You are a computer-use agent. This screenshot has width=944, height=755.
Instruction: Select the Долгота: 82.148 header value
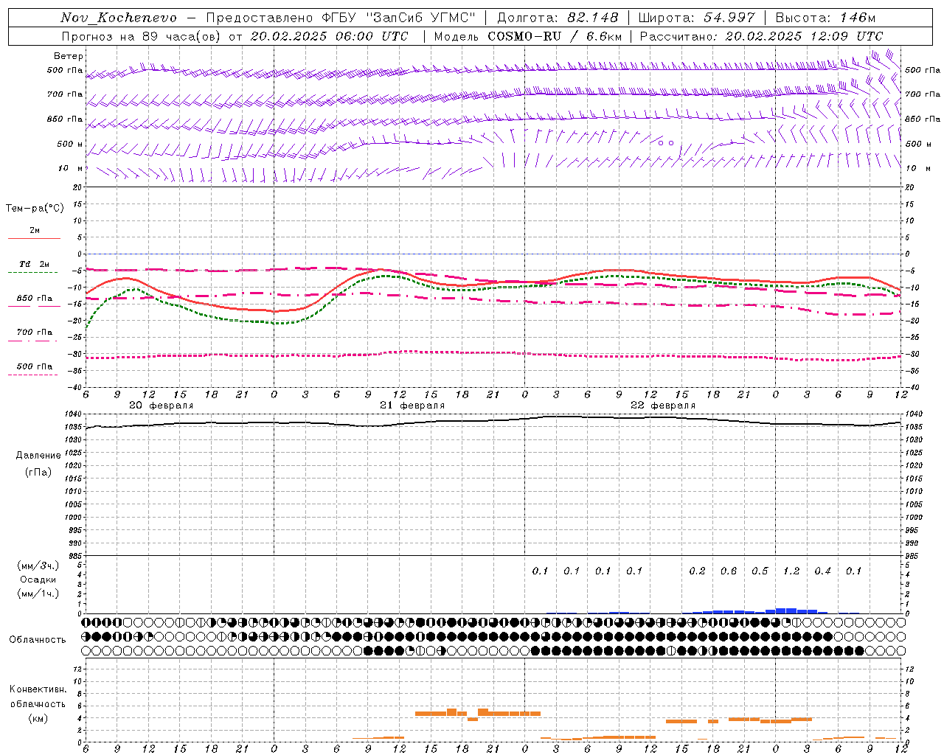pos(558,18)
